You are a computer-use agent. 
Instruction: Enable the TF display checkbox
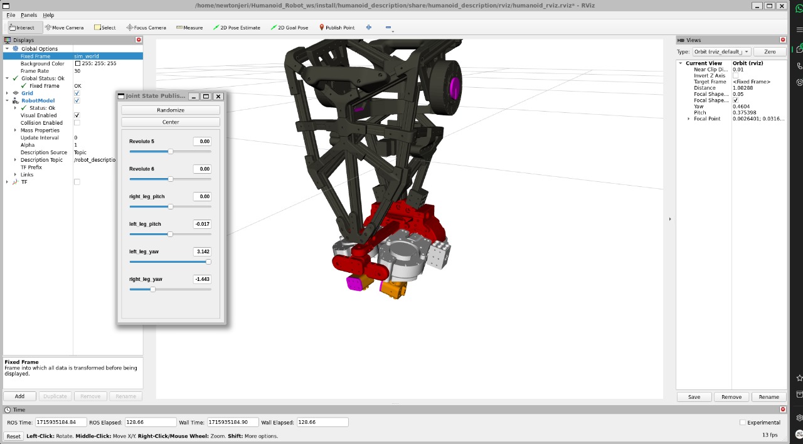pyautogui.click(x=77, y=182)
